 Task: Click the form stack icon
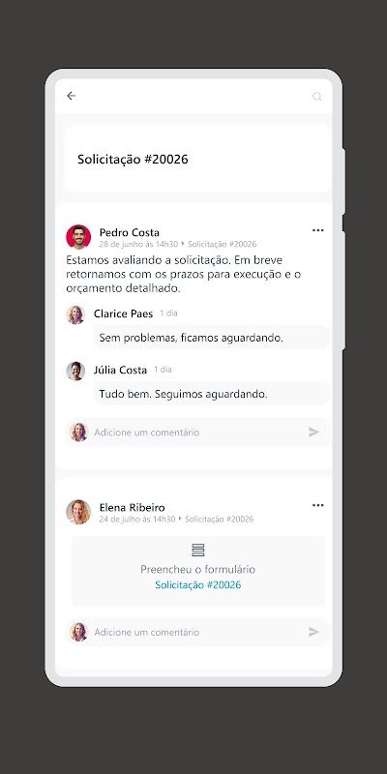(x=198, y=550)
